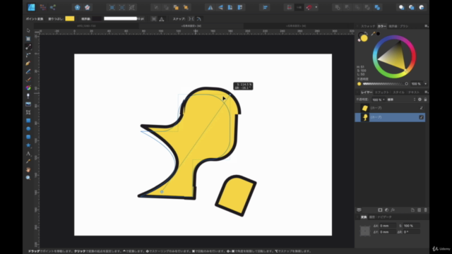Open the Alignment options icon
Image resolution: width=452 pixels, height=254 pixels.
(265, 8)
